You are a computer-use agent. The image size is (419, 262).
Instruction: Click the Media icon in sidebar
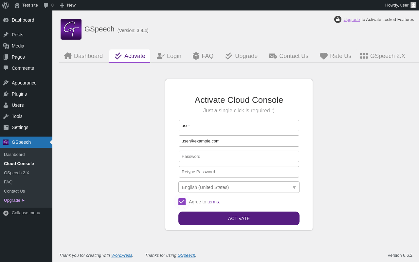point(6,46)
